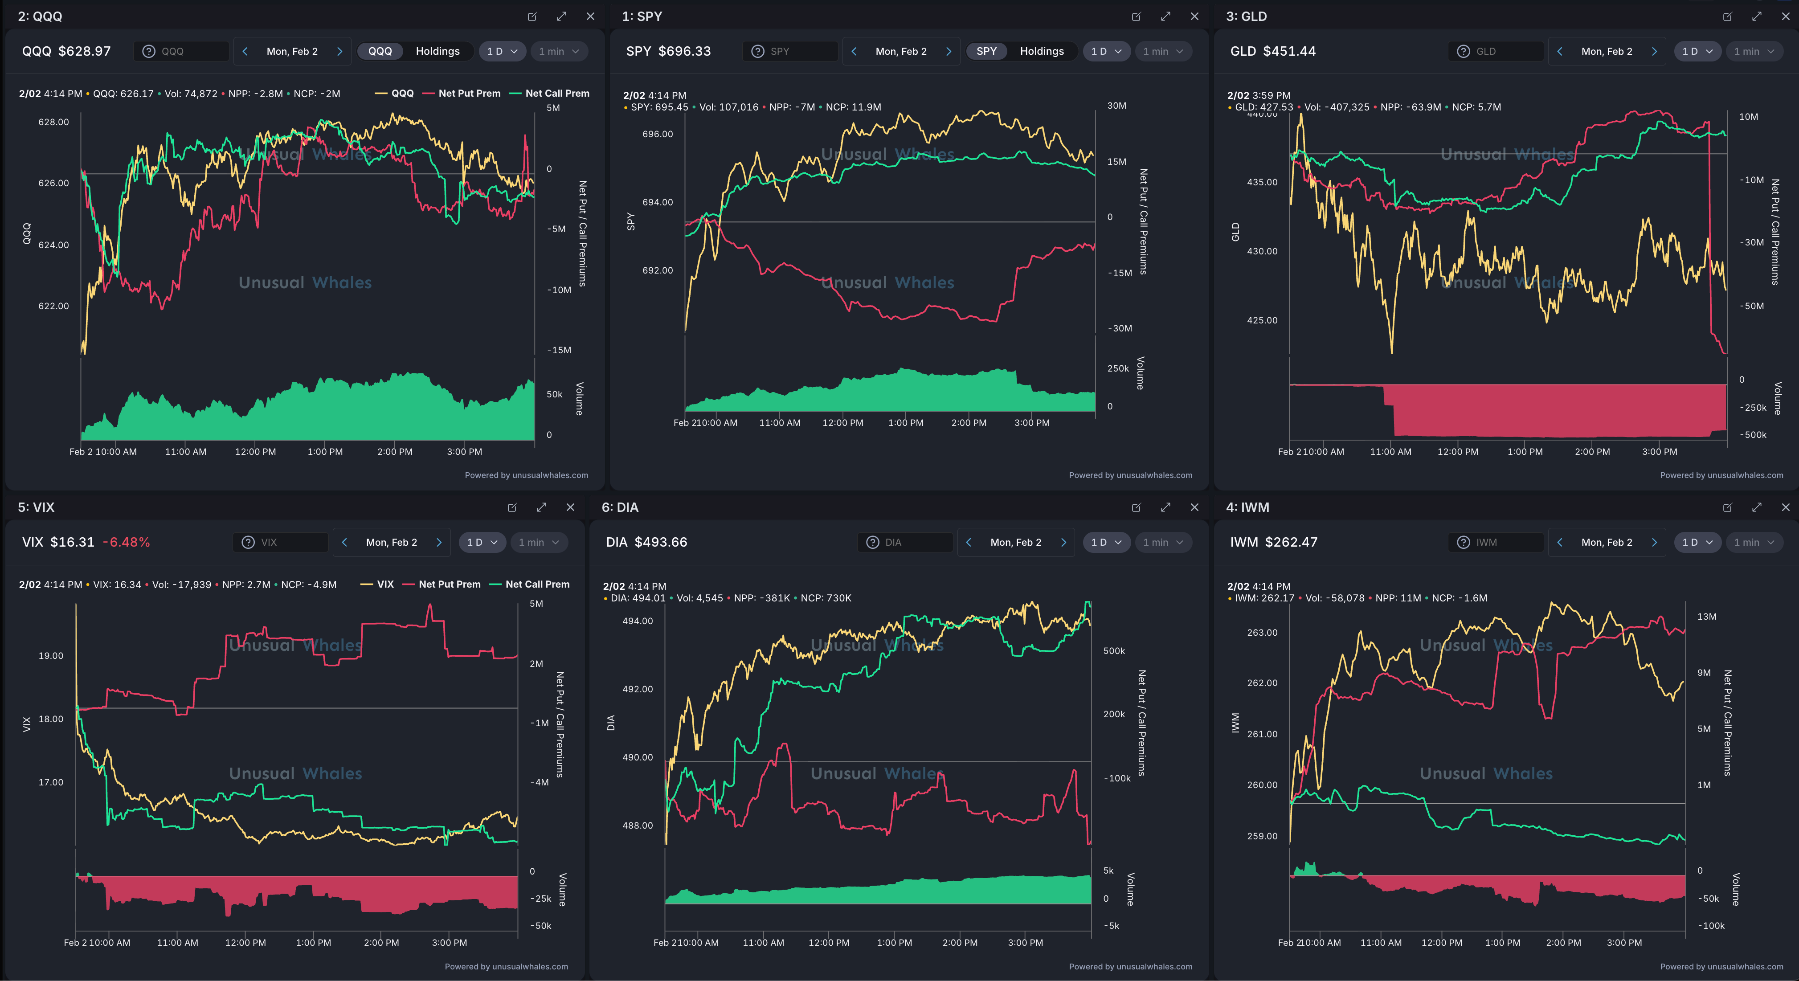
Task: Click Mon, Feb 2 date on VIX panel
Action: [x=391, y=543]
